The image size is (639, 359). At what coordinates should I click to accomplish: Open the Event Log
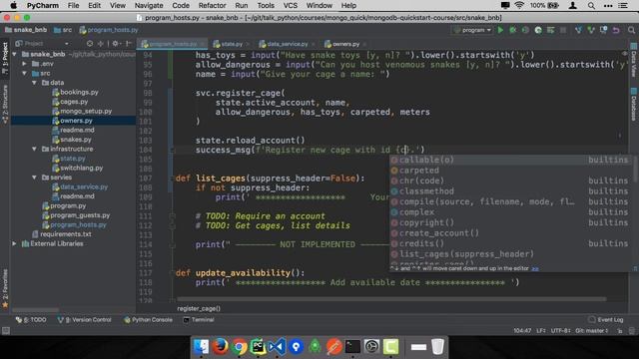tap(606, 320)
